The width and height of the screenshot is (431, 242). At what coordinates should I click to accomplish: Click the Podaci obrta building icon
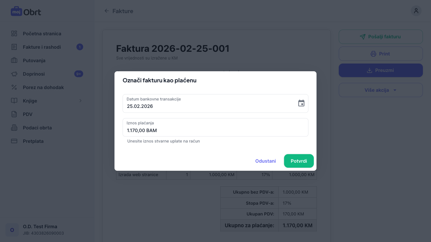click(x=14, y=128)
